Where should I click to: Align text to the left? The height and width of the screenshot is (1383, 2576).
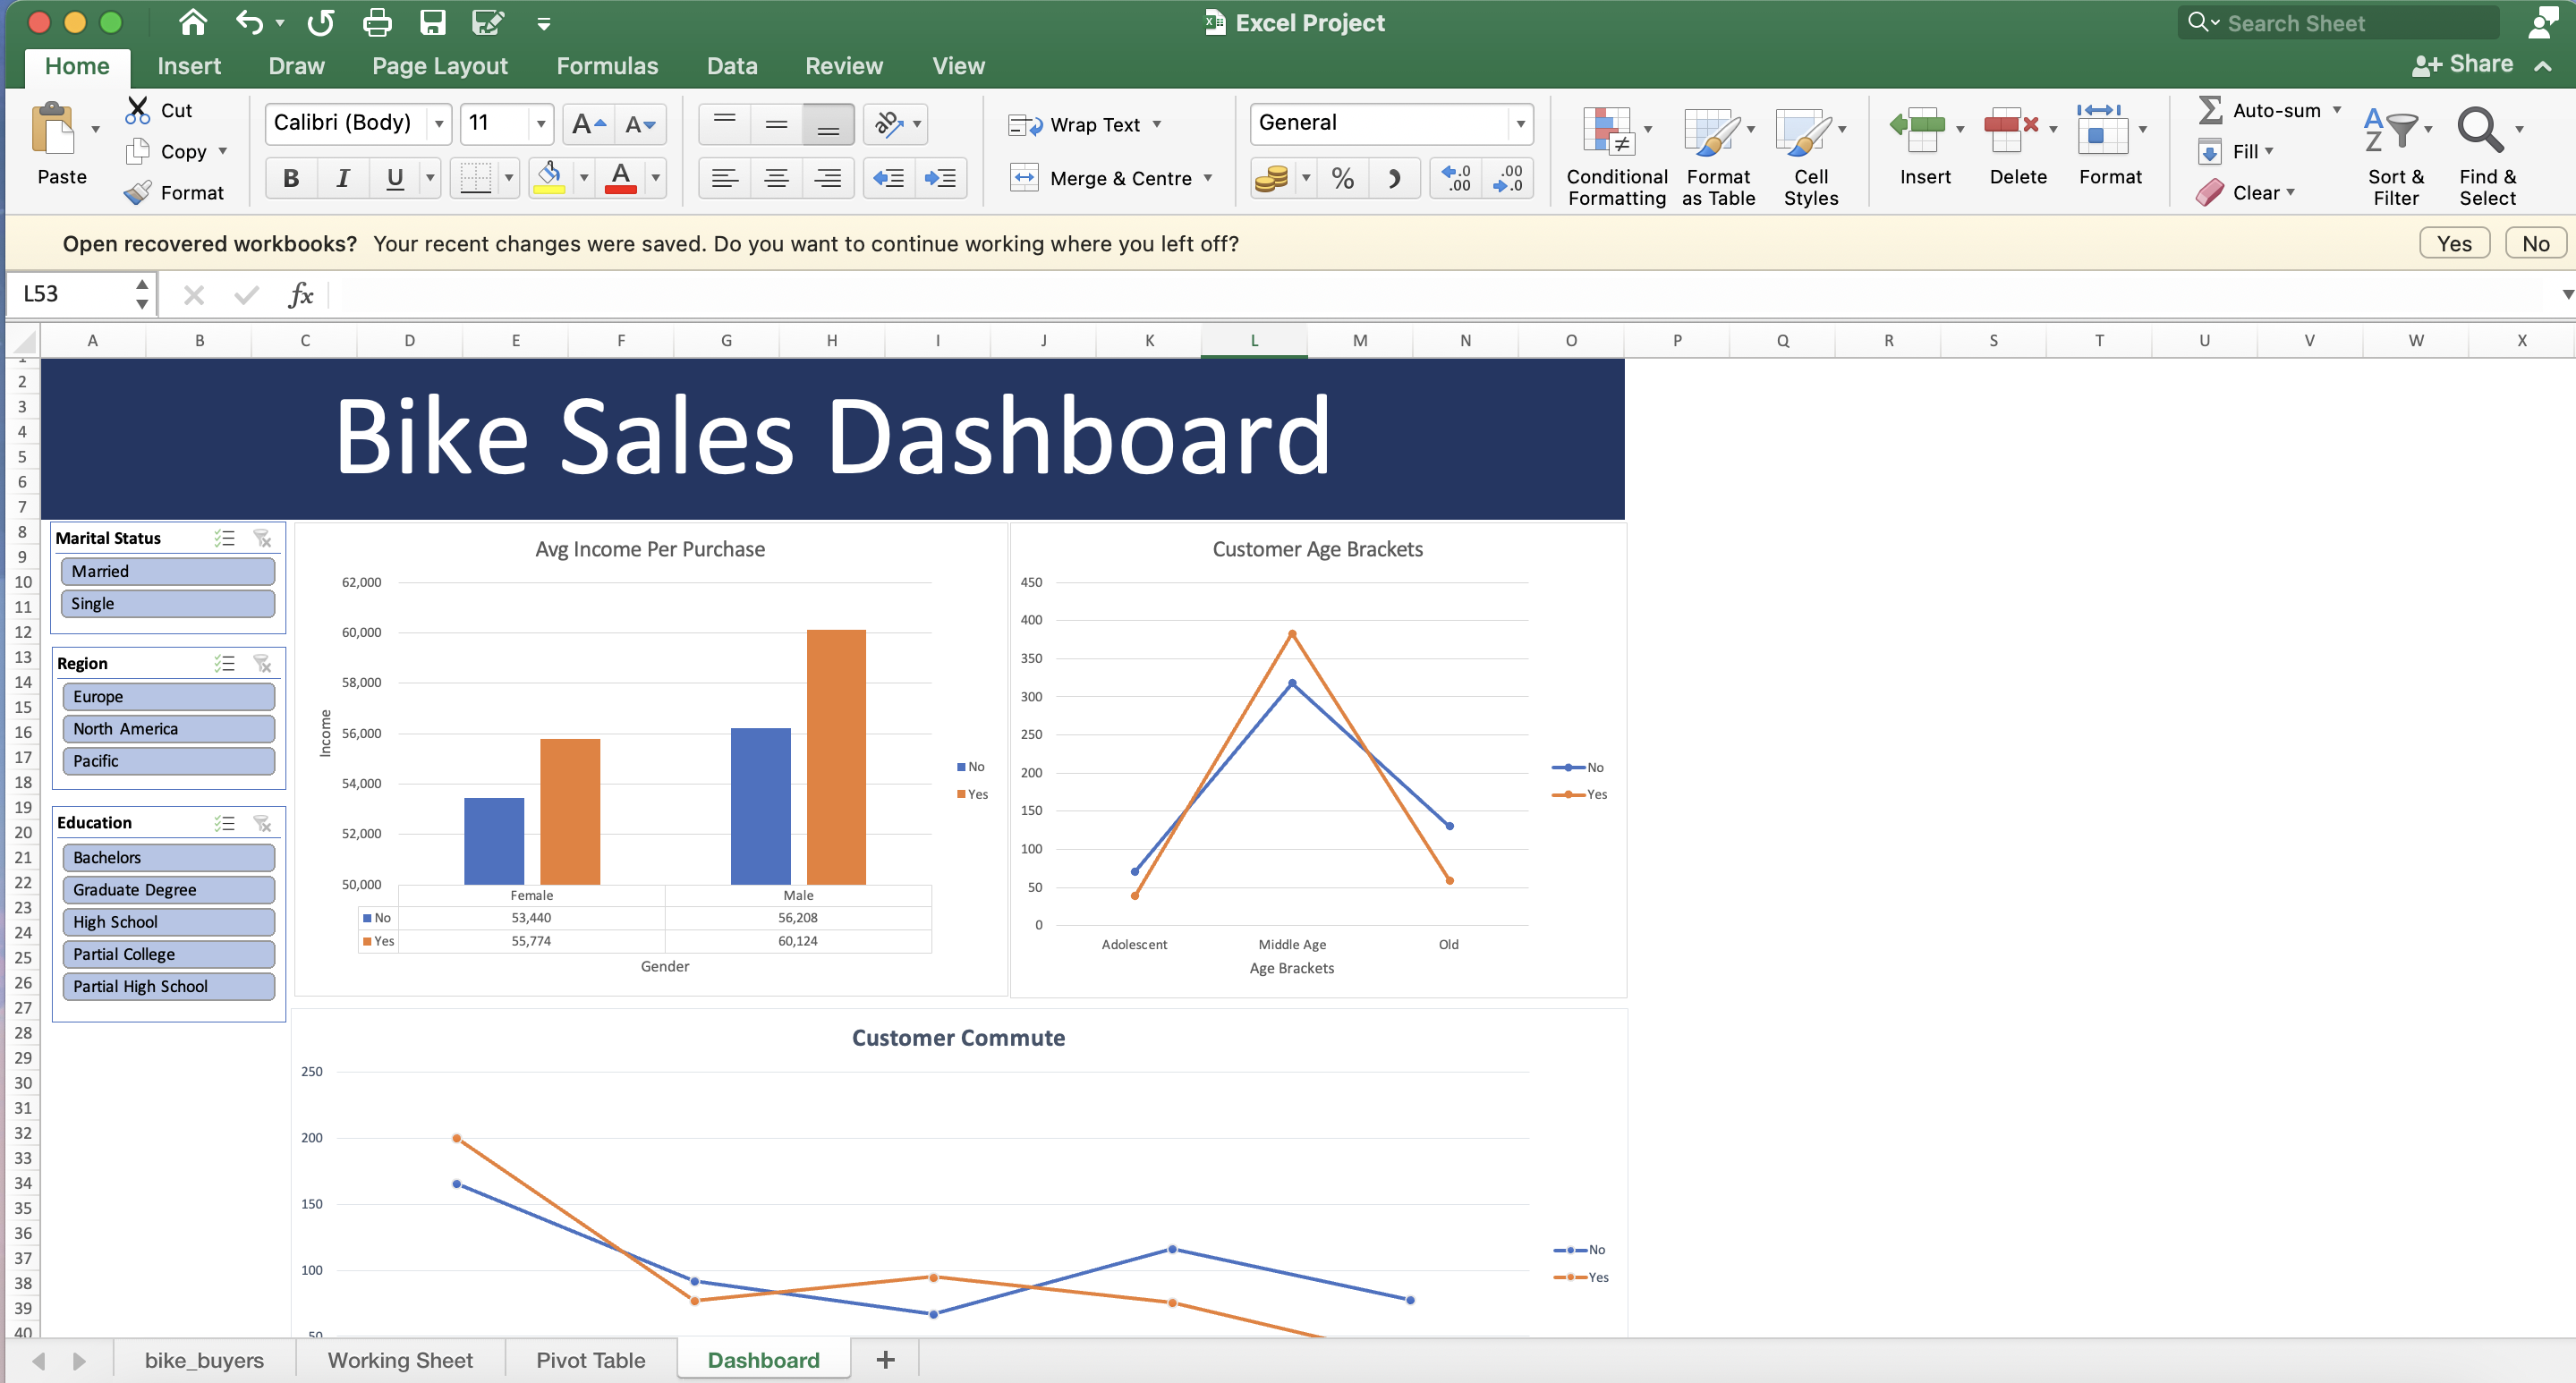[724, 178]
